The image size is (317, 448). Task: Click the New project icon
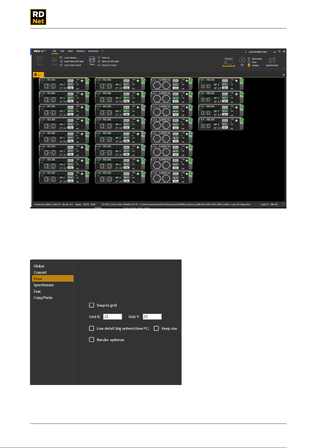[x=40, y=59]
